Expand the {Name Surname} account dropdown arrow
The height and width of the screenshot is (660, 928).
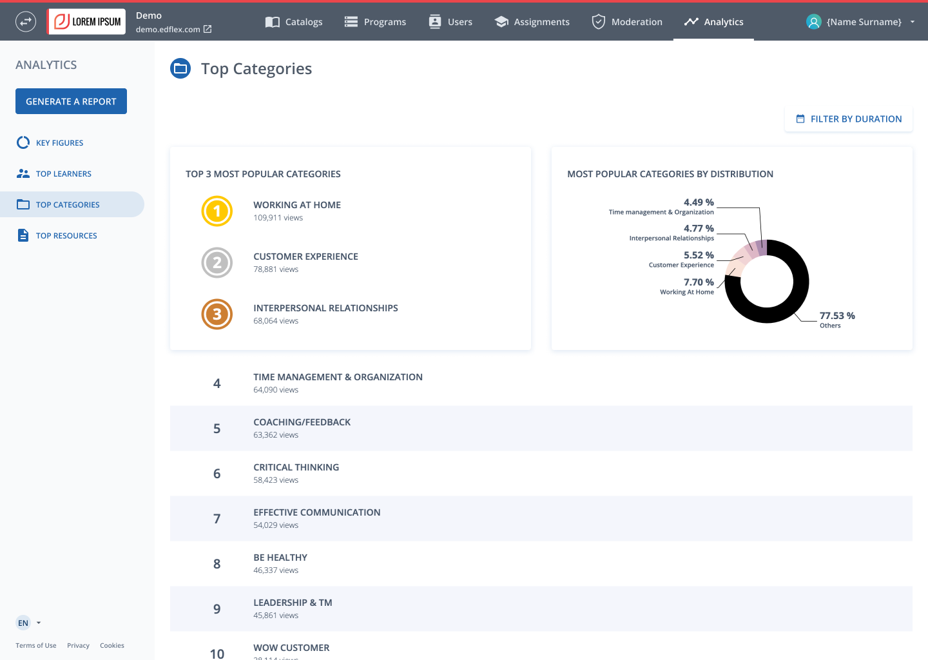coord(913,22)
